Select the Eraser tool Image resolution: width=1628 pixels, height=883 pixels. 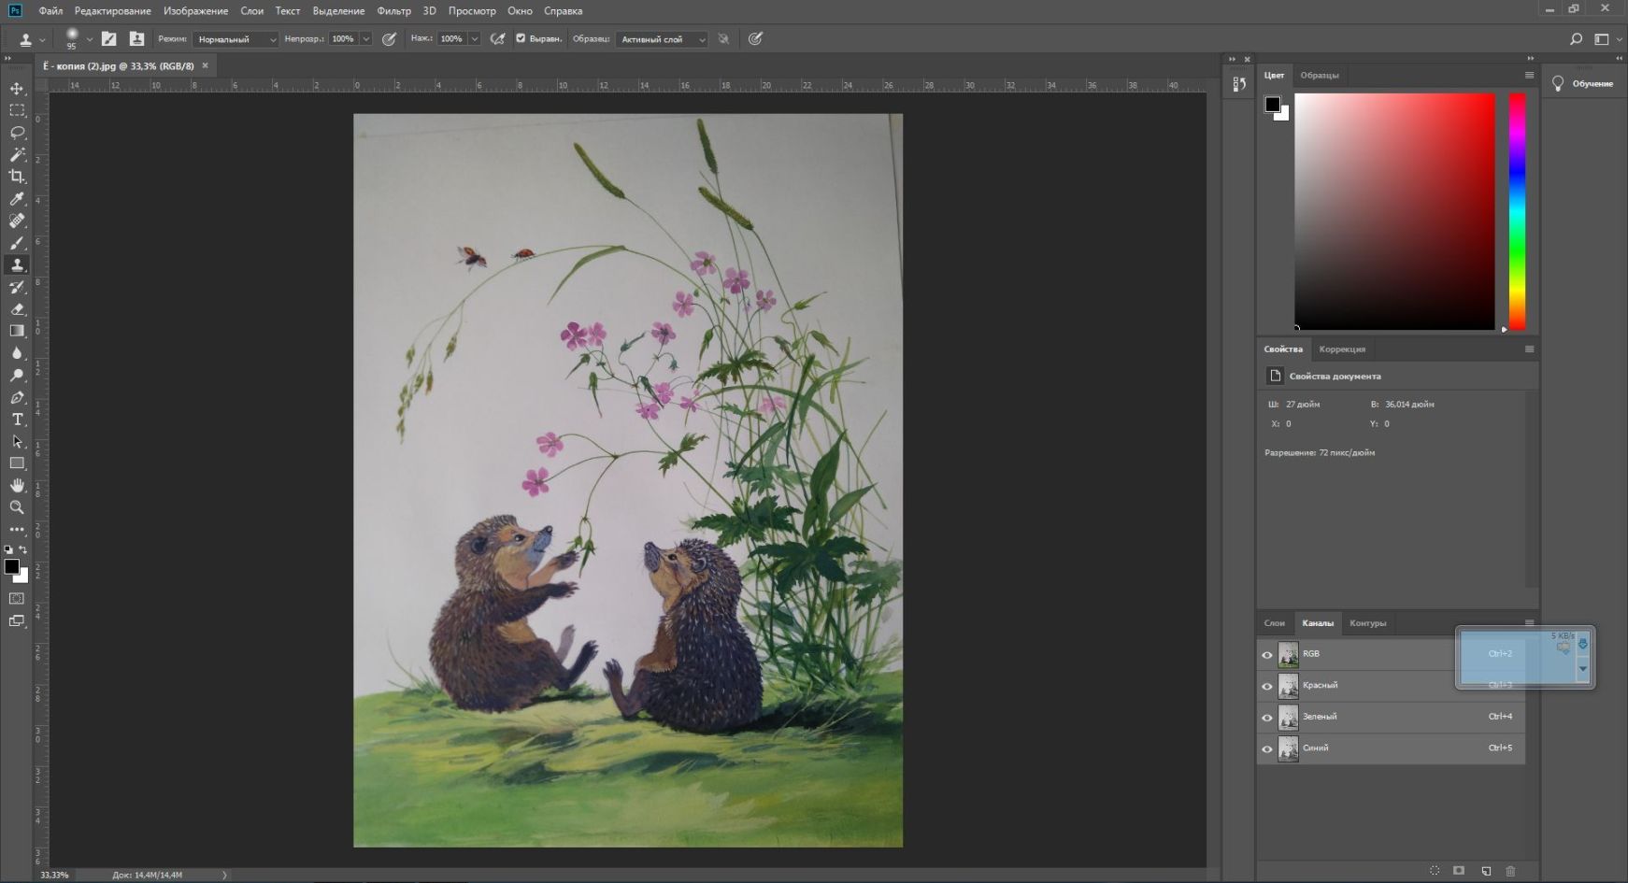tap(17, 309)
